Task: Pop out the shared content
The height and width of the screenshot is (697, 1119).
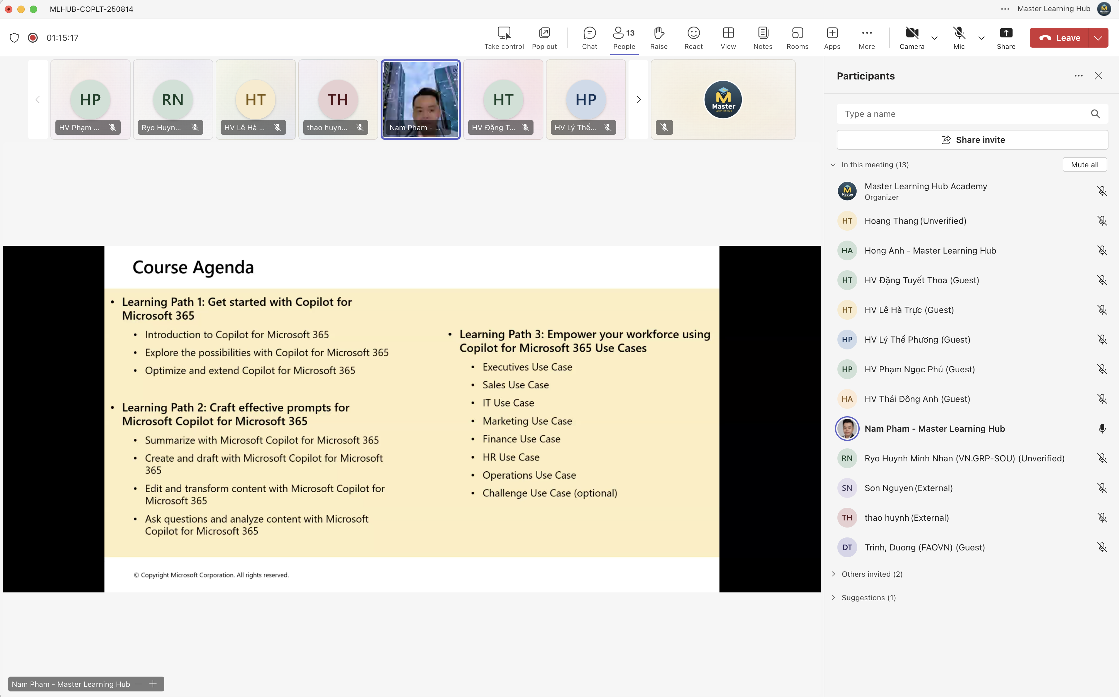Action: [544, 38]
